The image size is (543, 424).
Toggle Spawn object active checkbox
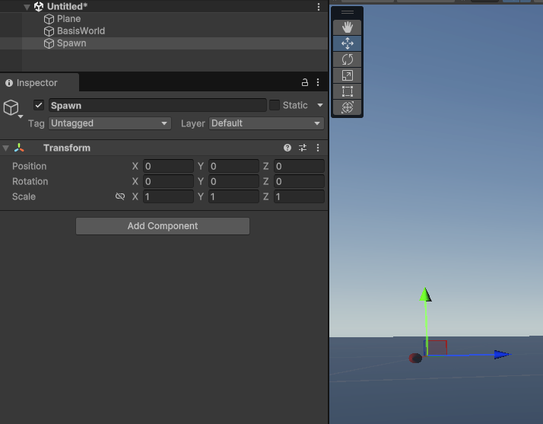click(39, 105)
